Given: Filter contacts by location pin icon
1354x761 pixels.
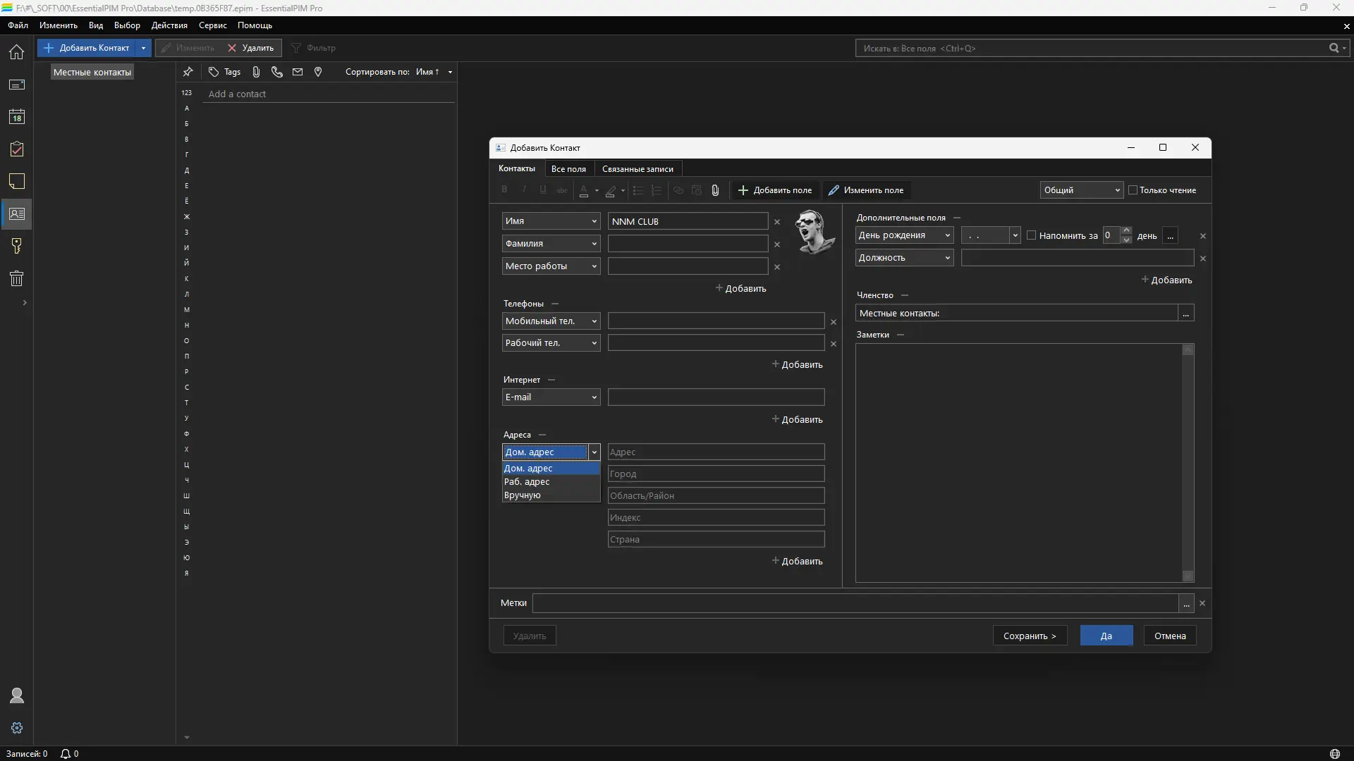Looking at the screenshot, I should (318, 72).
